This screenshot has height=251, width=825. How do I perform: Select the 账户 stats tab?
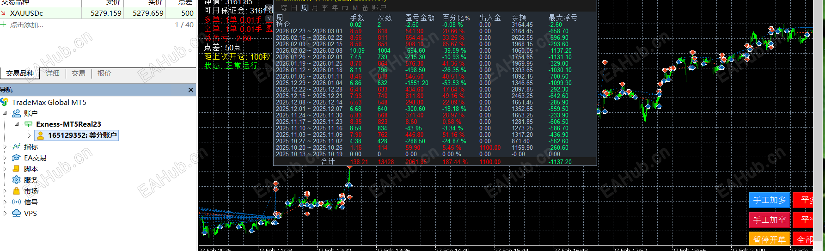coord(379,8)
